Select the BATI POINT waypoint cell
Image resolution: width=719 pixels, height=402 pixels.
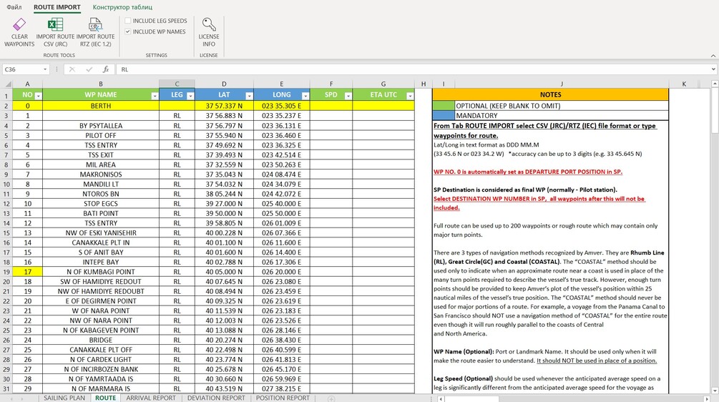click(101, 213)
